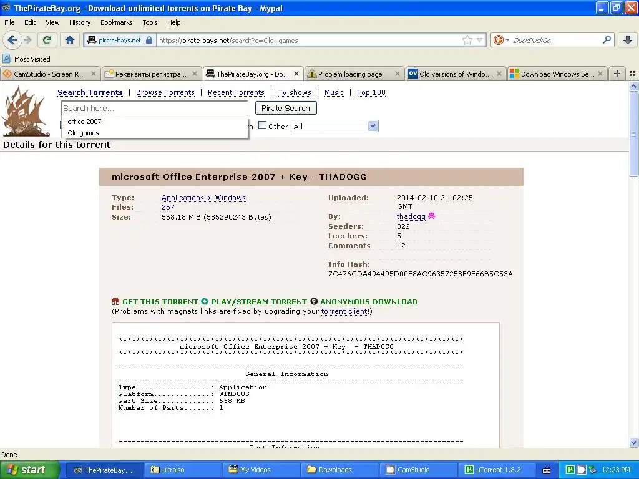
Task: Click the vertical scrollbar thumb
Action: [x=633, y=134]
